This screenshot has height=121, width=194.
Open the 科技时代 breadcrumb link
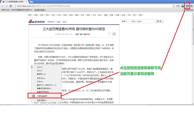pyautogui.click(x=51, y=22)
